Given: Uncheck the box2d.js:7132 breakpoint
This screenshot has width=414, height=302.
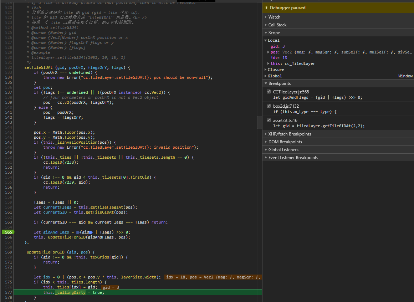Looking at the screenshot, I should [x=269, y=106].
